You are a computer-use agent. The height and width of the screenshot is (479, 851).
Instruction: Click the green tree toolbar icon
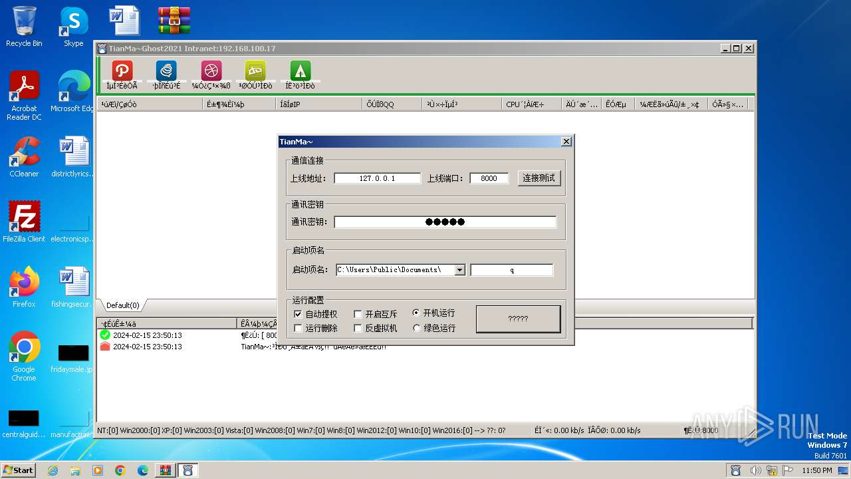coord(301,71)
